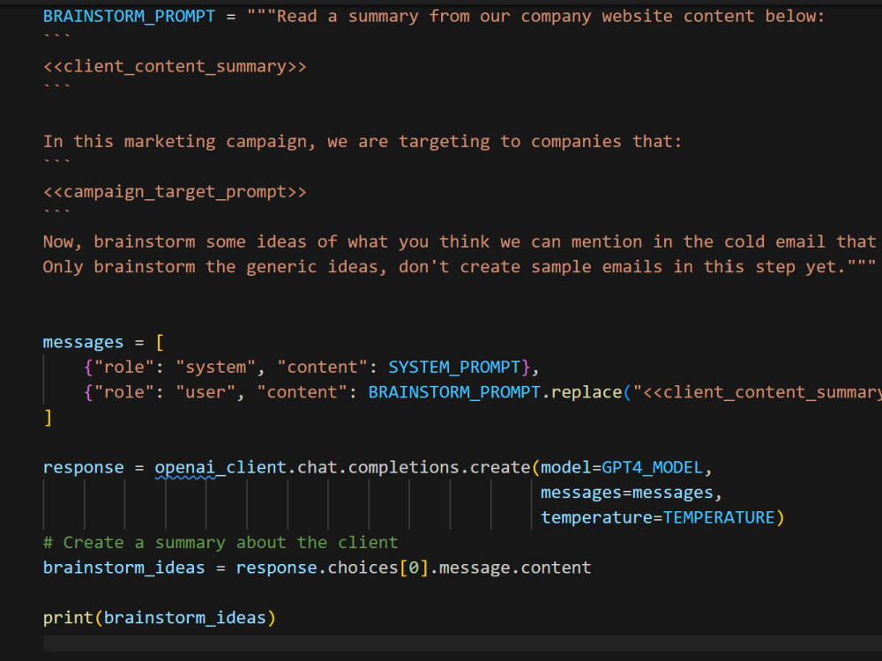The height and width of the screenshot is (661, 882).
Task: Click the "user" role string
Action: 206,392
